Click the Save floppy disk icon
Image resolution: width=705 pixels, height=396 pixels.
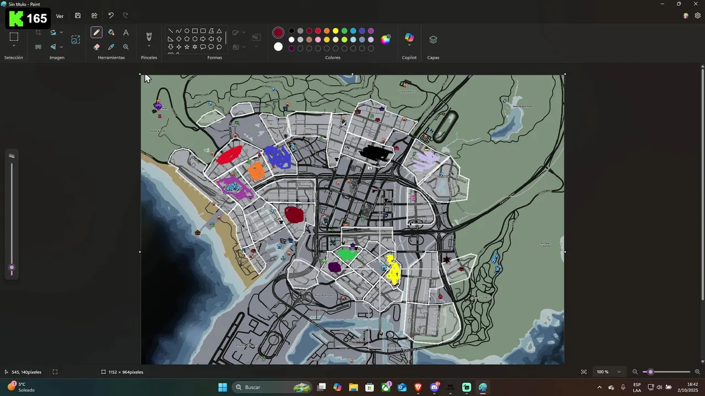pyautogui.click(x=78, y=16)
